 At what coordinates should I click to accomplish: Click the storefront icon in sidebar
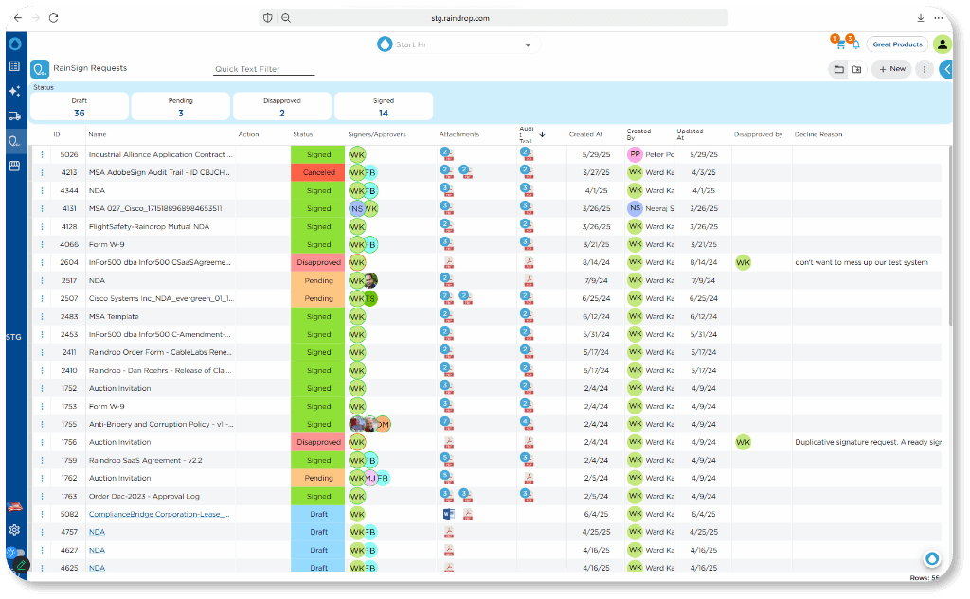14,166
